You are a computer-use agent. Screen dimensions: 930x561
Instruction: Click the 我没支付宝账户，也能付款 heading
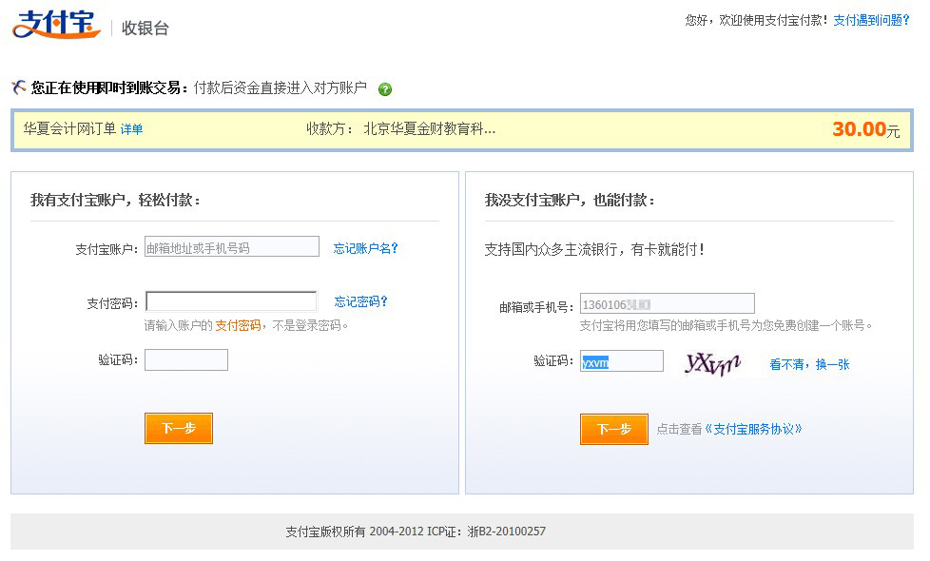[570, 200]
